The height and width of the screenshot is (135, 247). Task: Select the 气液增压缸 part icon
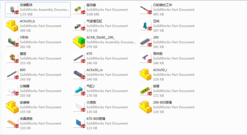pyautogui.click(x=79, y=26)
